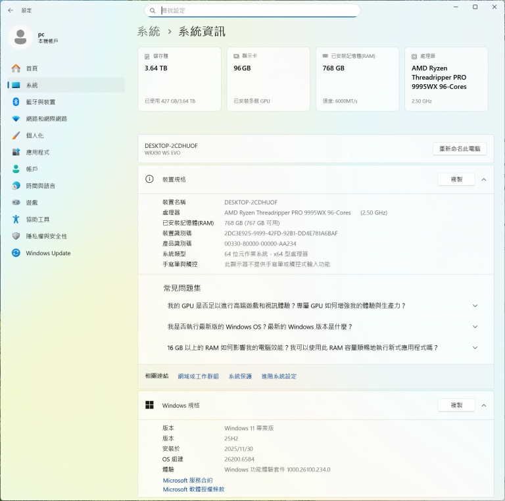Click the back arrow icon in title bar
The width and height of the screenshot is (505, 501).
point(11,11)
